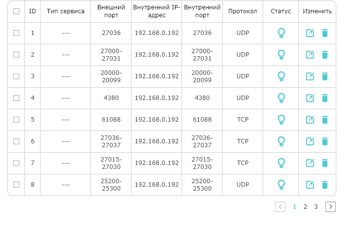Select the checkbox for rule ID 3

pos(16,76)
